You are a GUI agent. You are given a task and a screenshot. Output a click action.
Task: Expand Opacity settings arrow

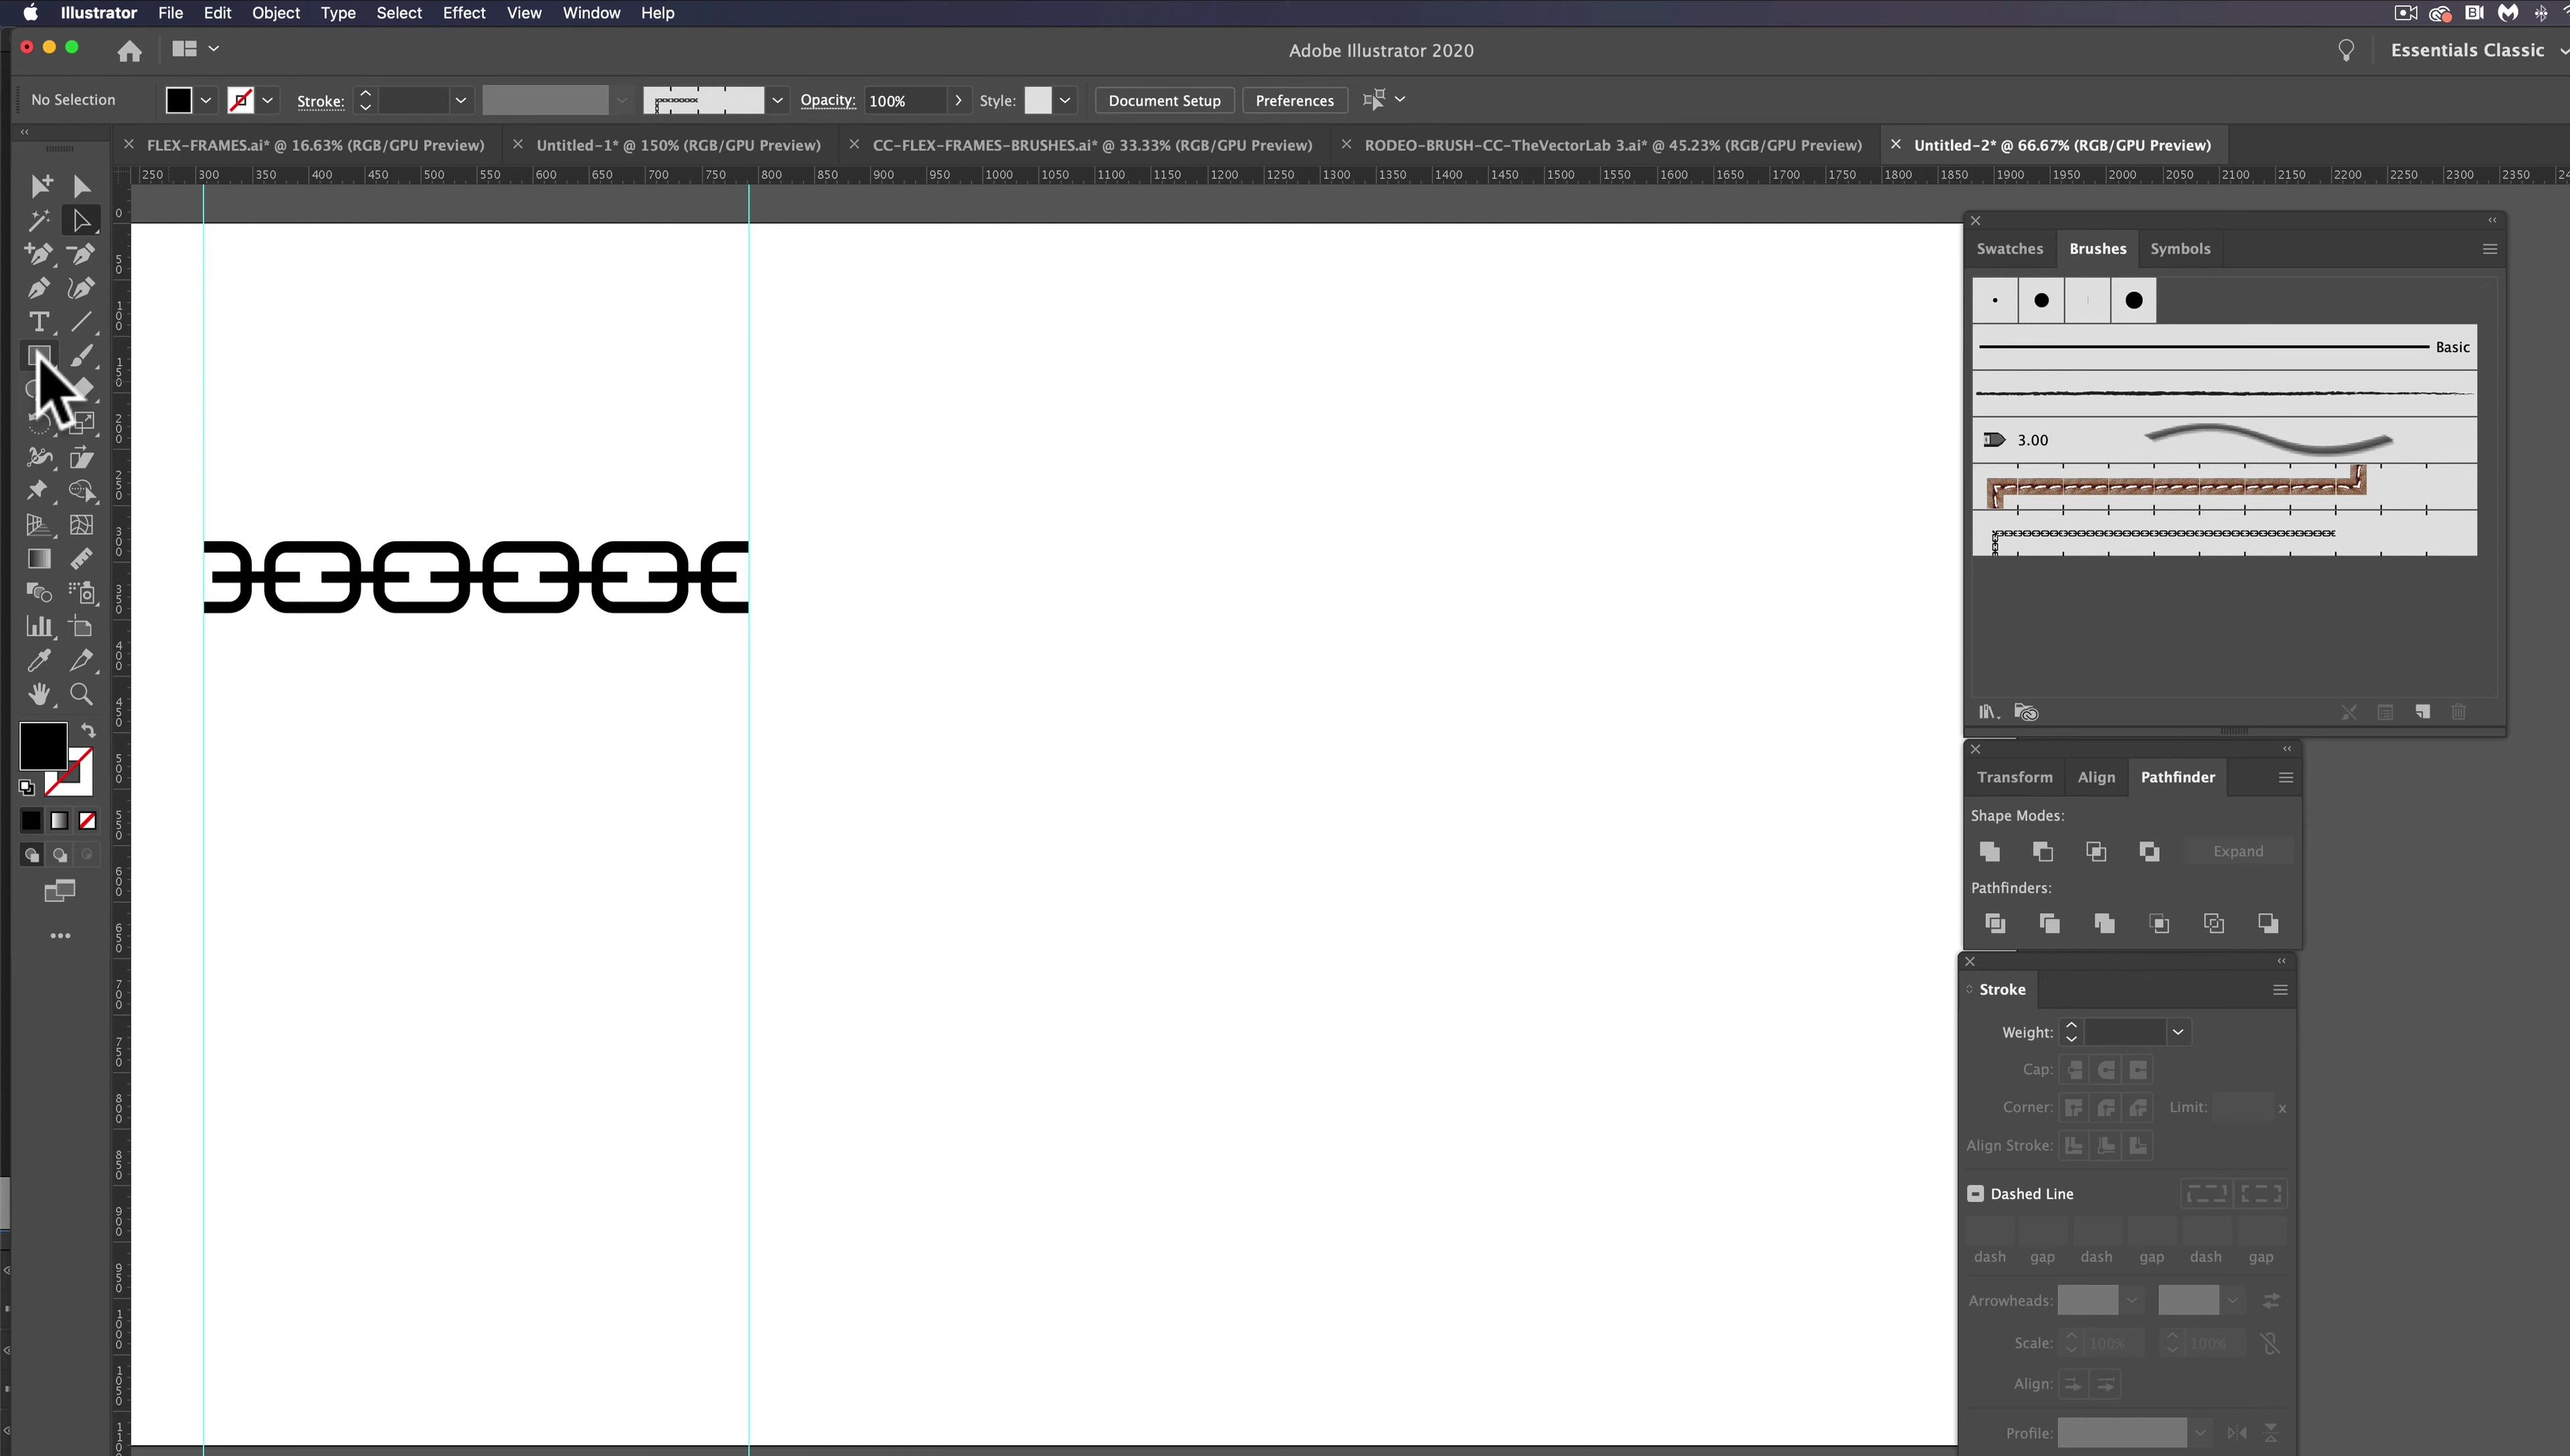pos(958,100)
